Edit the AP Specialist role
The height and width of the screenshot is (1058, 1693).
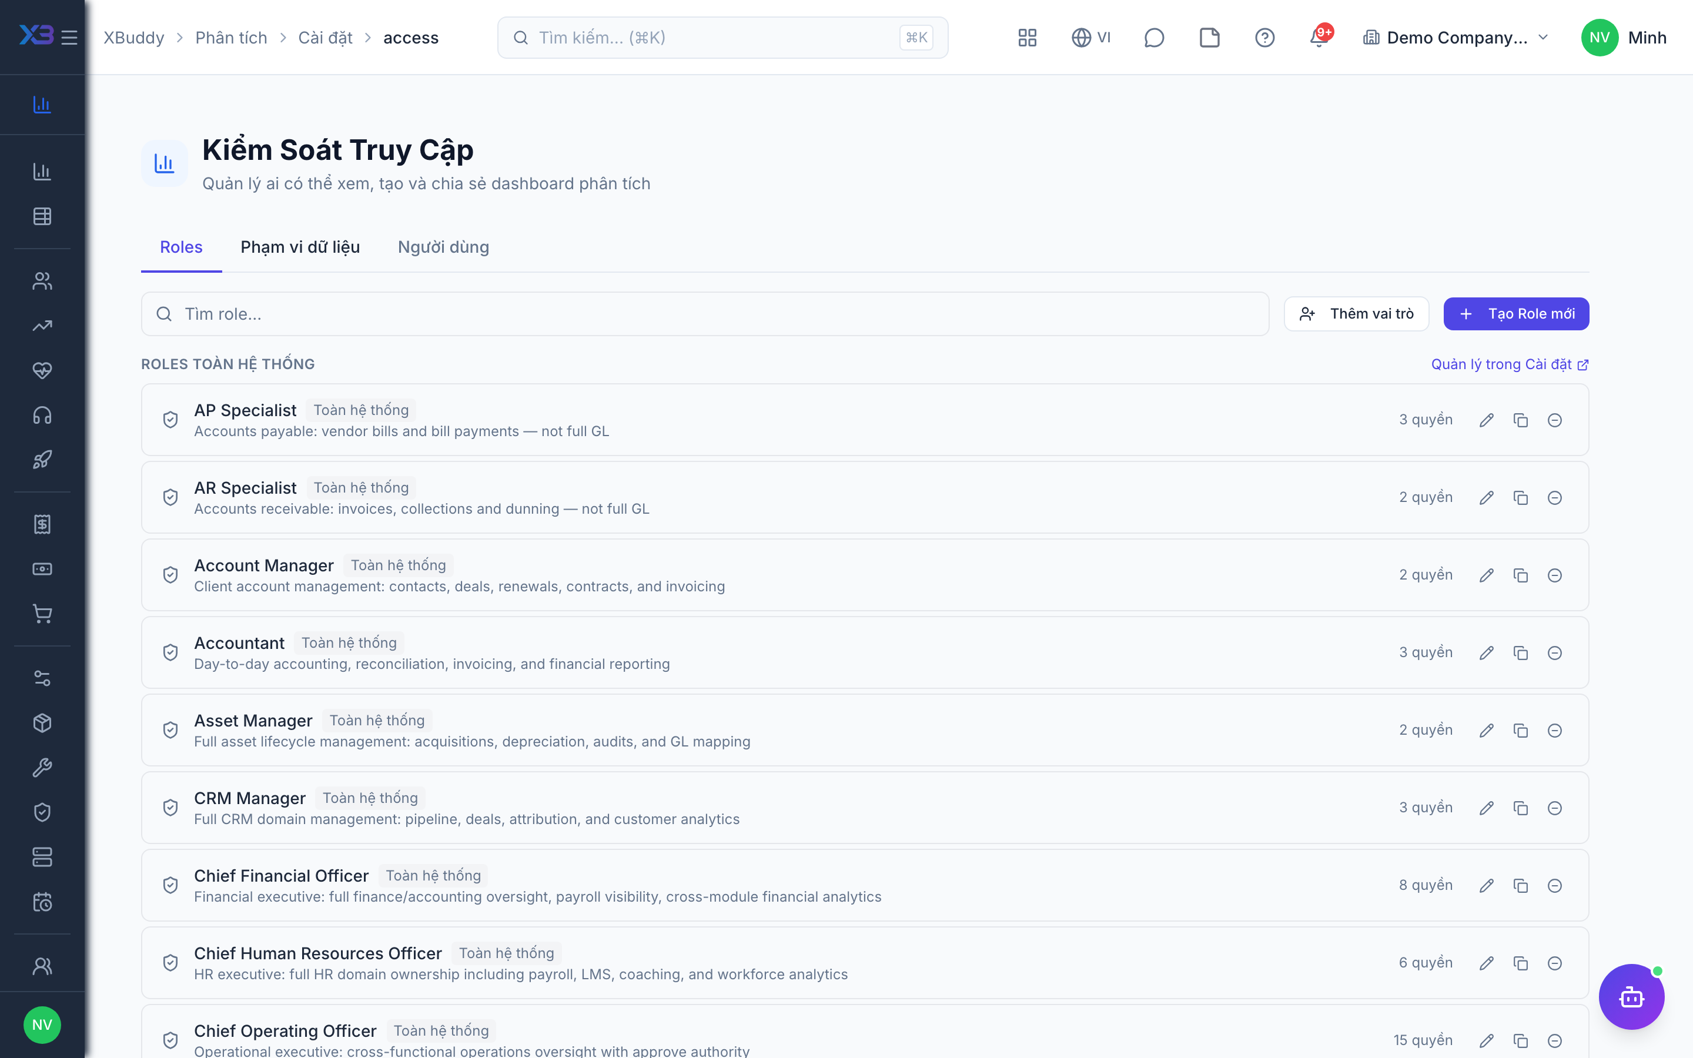click(x=1487, y=420)
